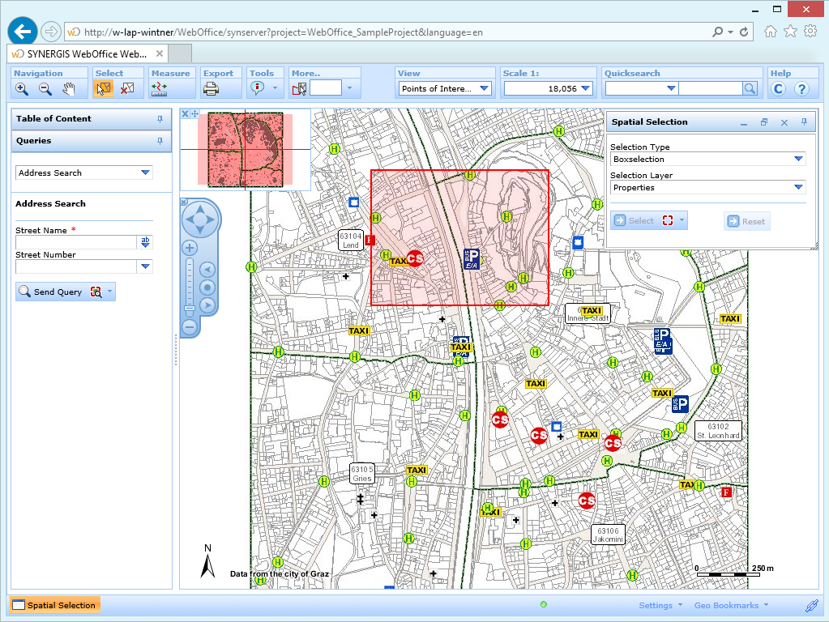The width and height of the screenshot is (829, 622).
Task: Toggle the pin on the Spatial Selection panel
Action: tap(803, 121)
